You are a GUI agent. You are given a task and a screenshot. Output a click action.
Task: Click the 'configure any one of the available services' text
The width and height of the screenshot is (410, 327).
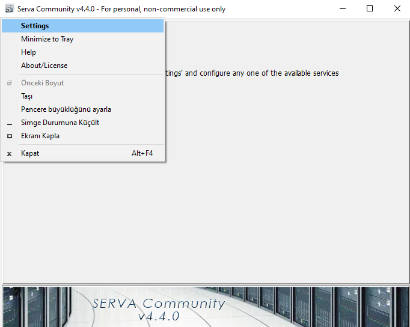(269, 73)
